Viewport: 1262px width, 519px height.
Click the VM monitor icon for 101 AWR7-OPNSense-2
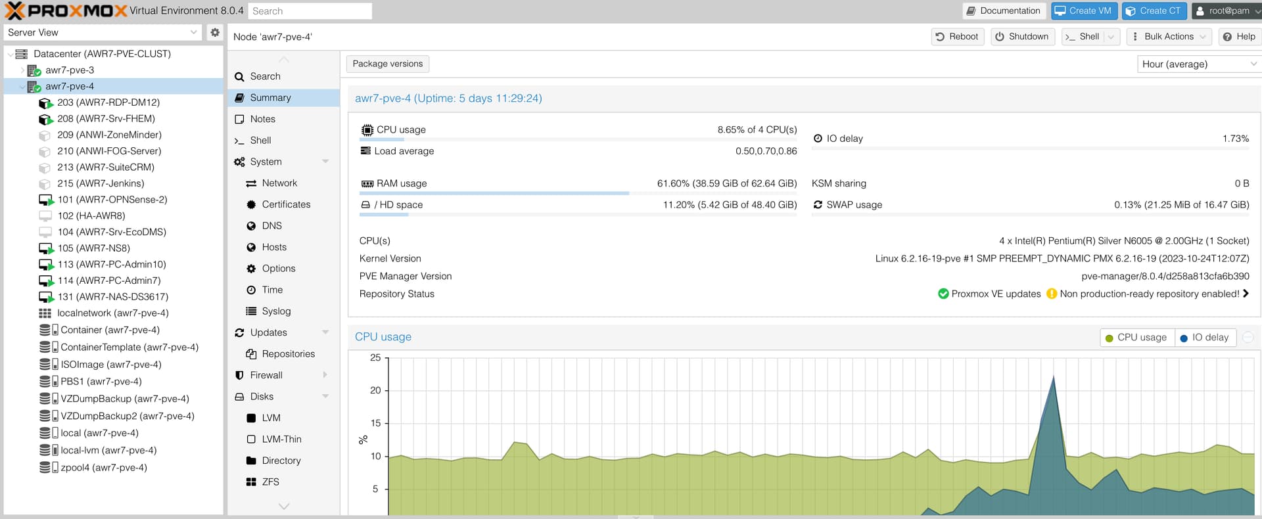pyautogui.click(x=46, y=200)
